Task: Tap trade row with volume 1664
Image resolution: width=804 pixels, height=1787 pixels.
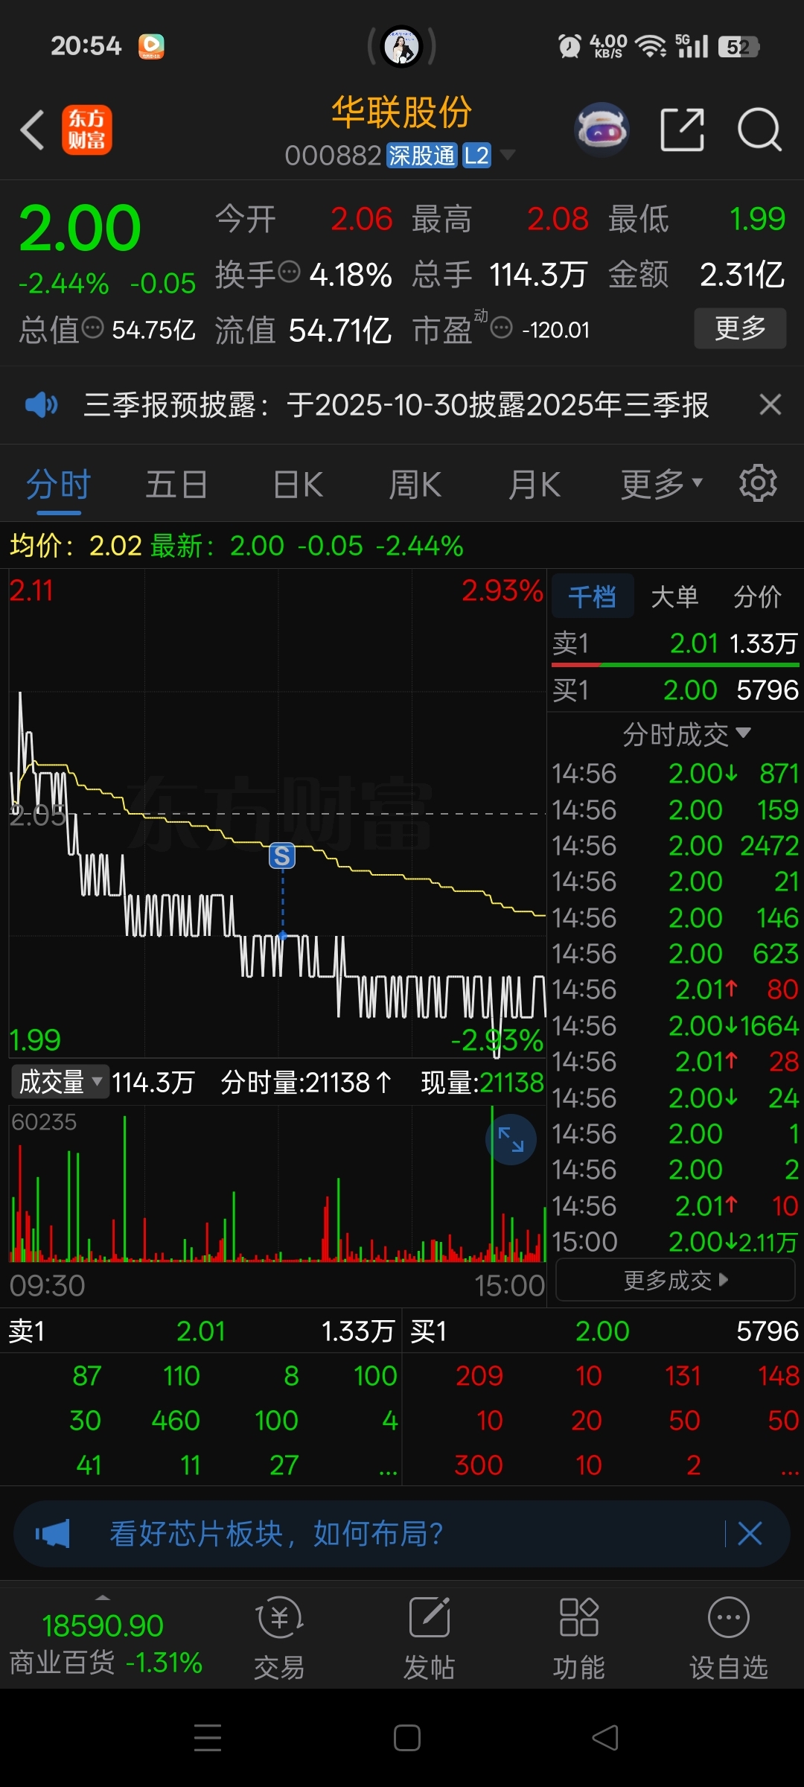Action: [675, 1026]
